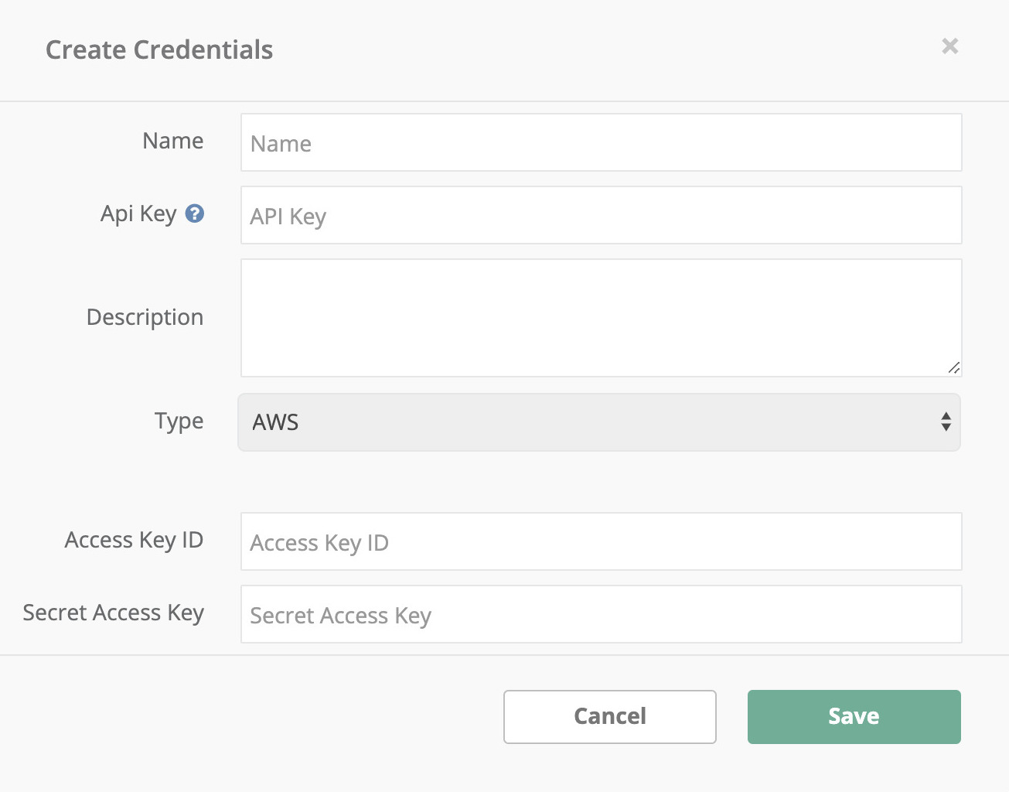Click the Name field label

click(173, 141)
